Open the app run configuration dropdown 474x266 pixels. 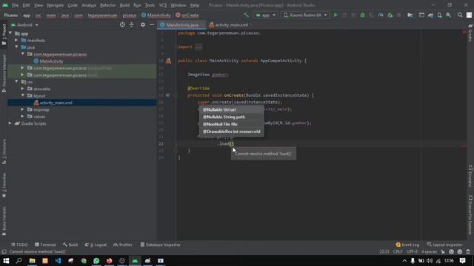[x=266, y=15]
